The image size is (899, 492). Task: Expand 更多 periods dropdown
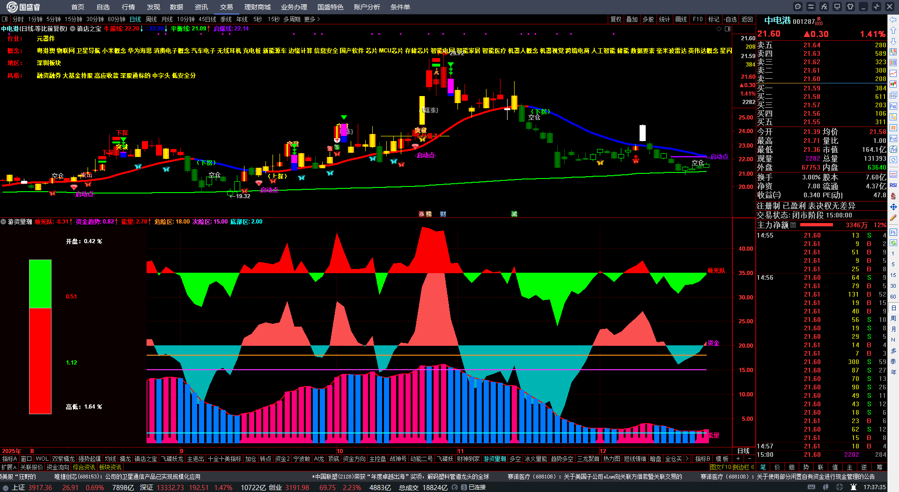coord(312,19)
